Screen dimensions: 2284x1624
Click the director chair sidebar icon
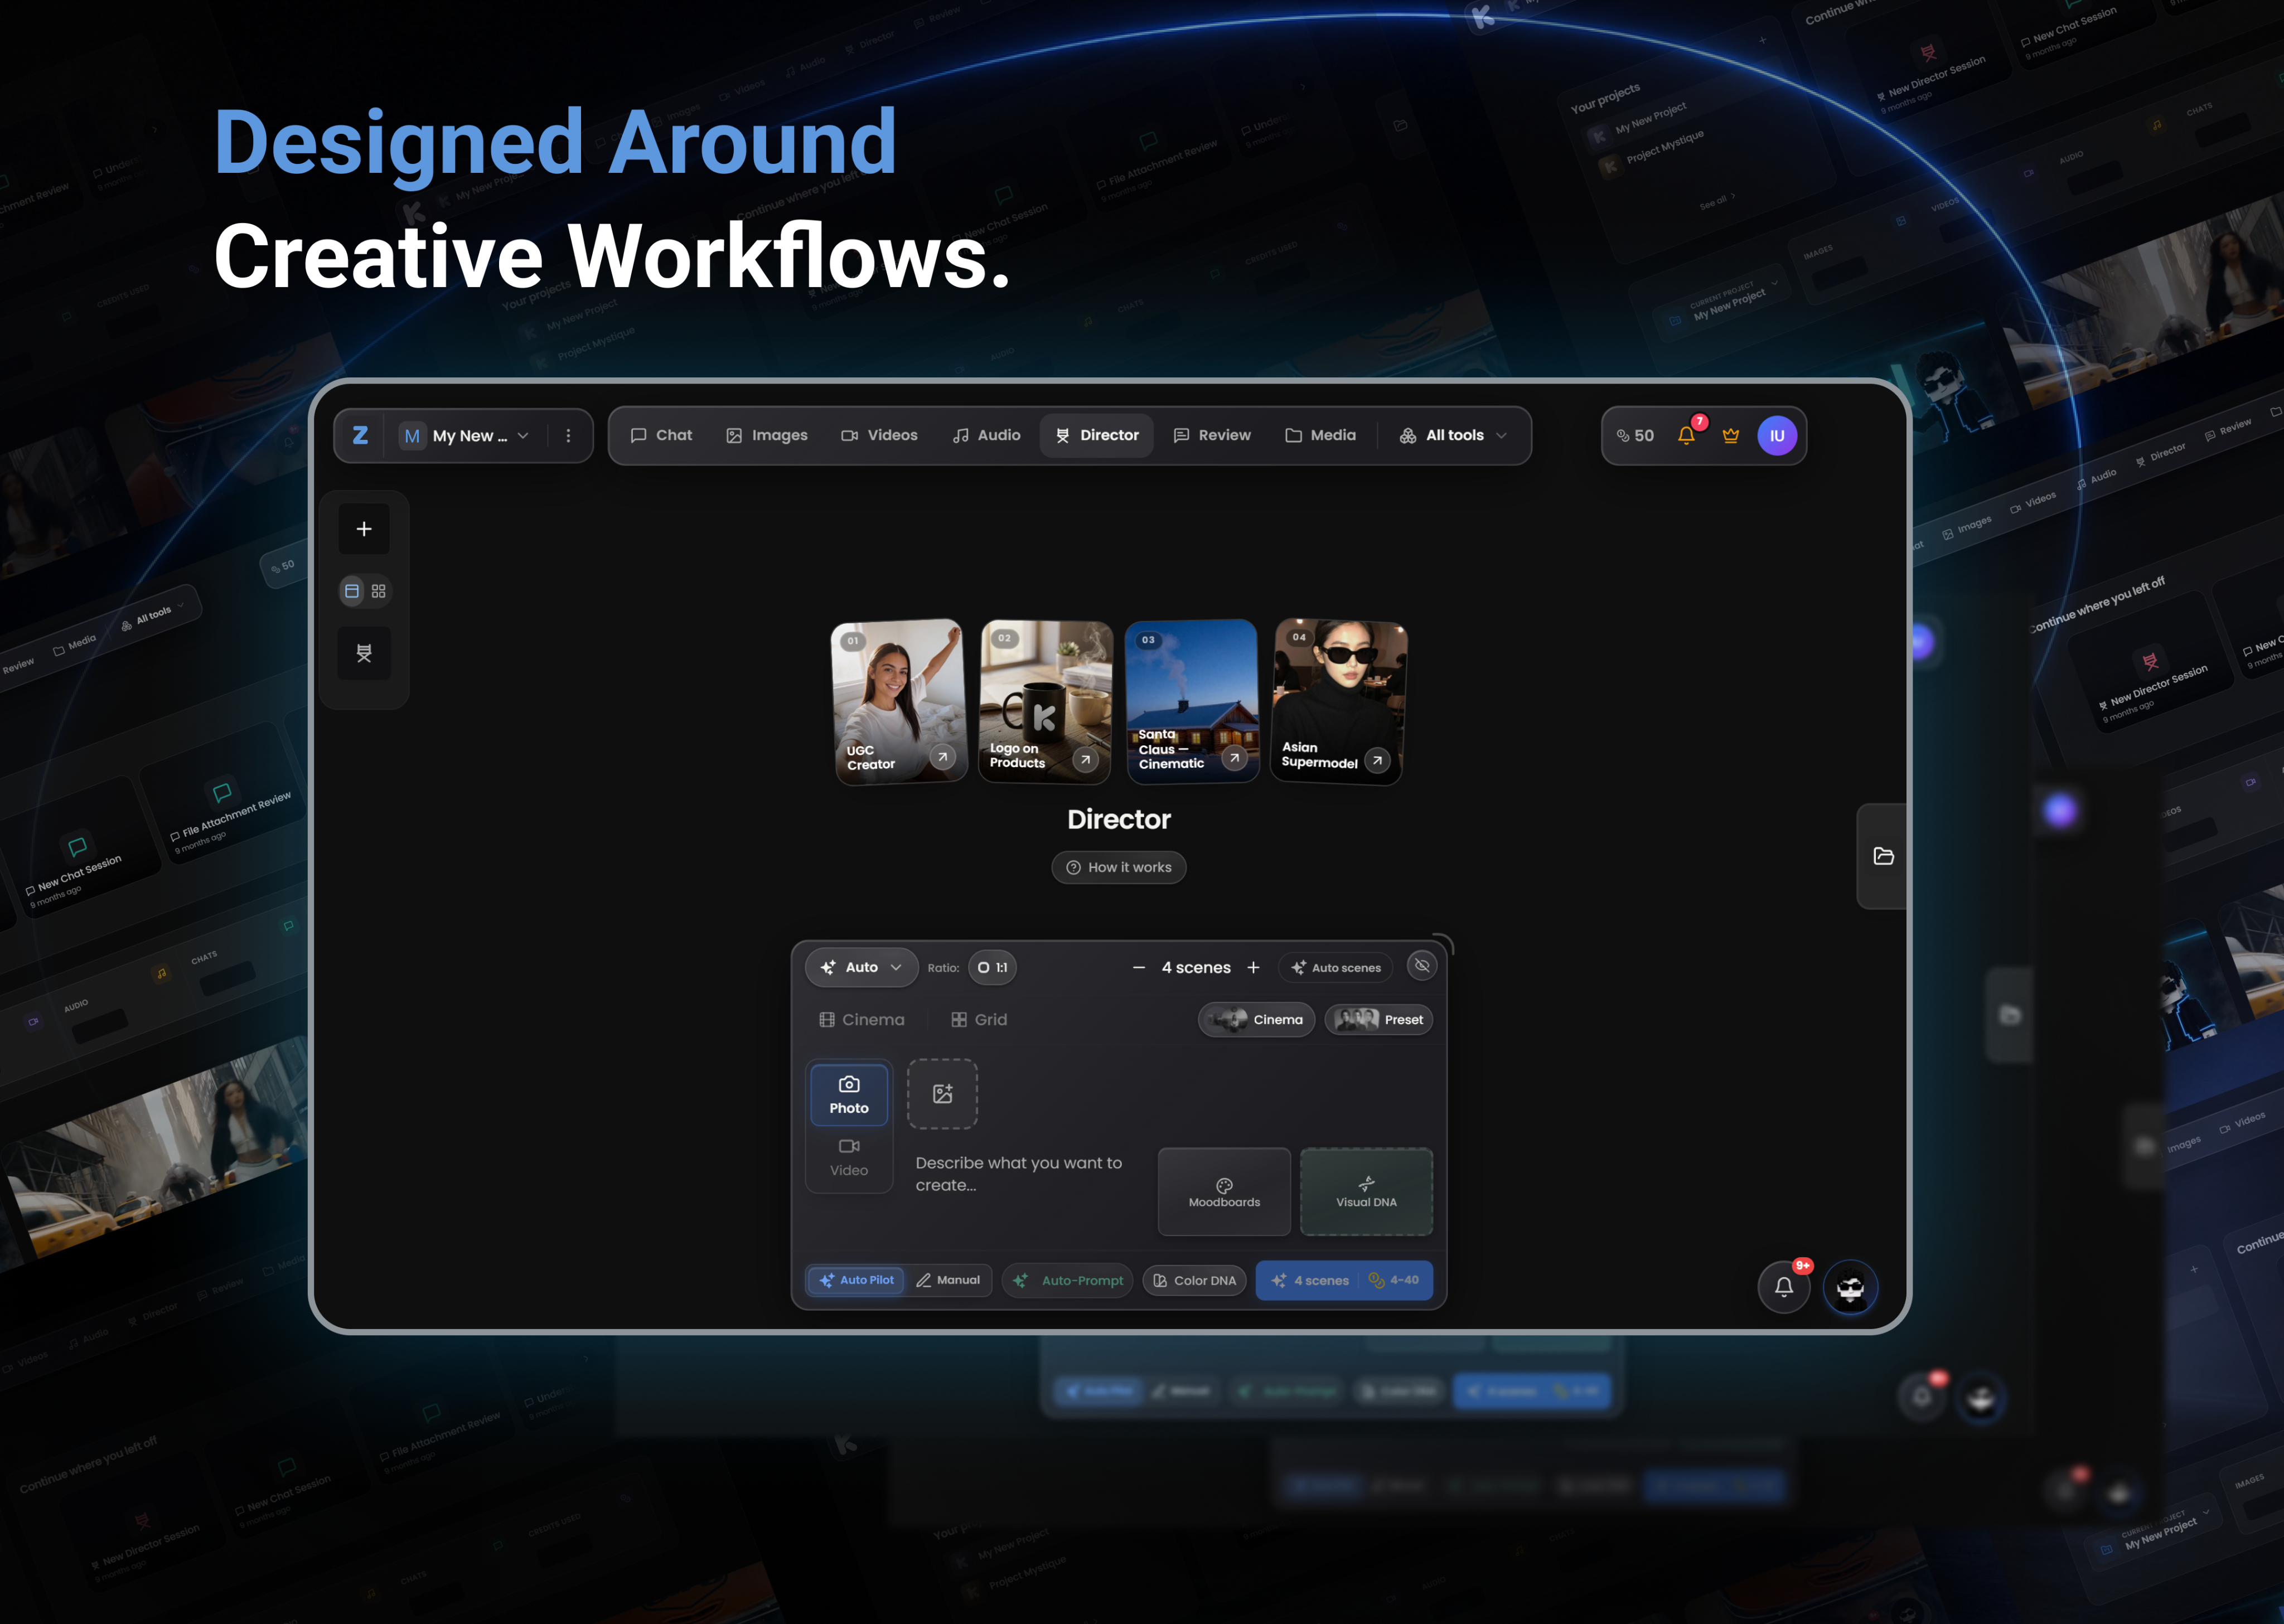pyautogui.click(x=364, y=653)
